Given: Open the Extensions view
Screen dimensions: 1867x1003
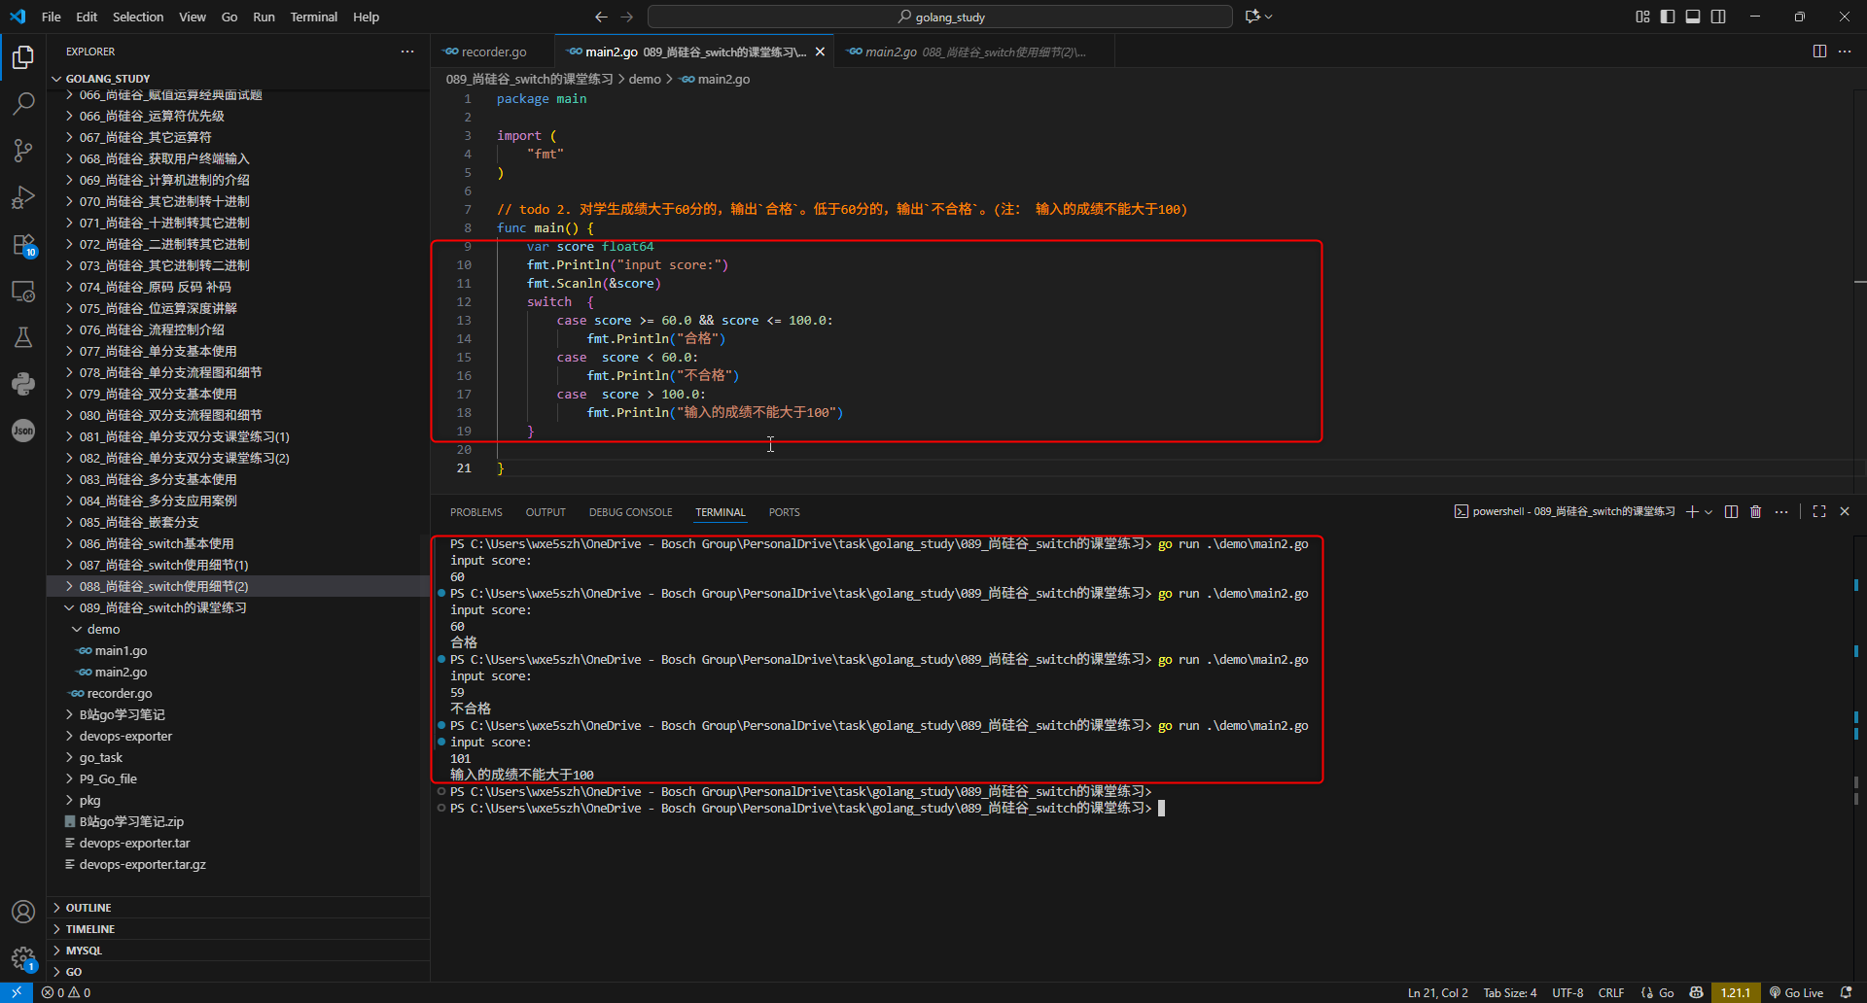Looking at the screenshot, I should (x=23, y=244).
